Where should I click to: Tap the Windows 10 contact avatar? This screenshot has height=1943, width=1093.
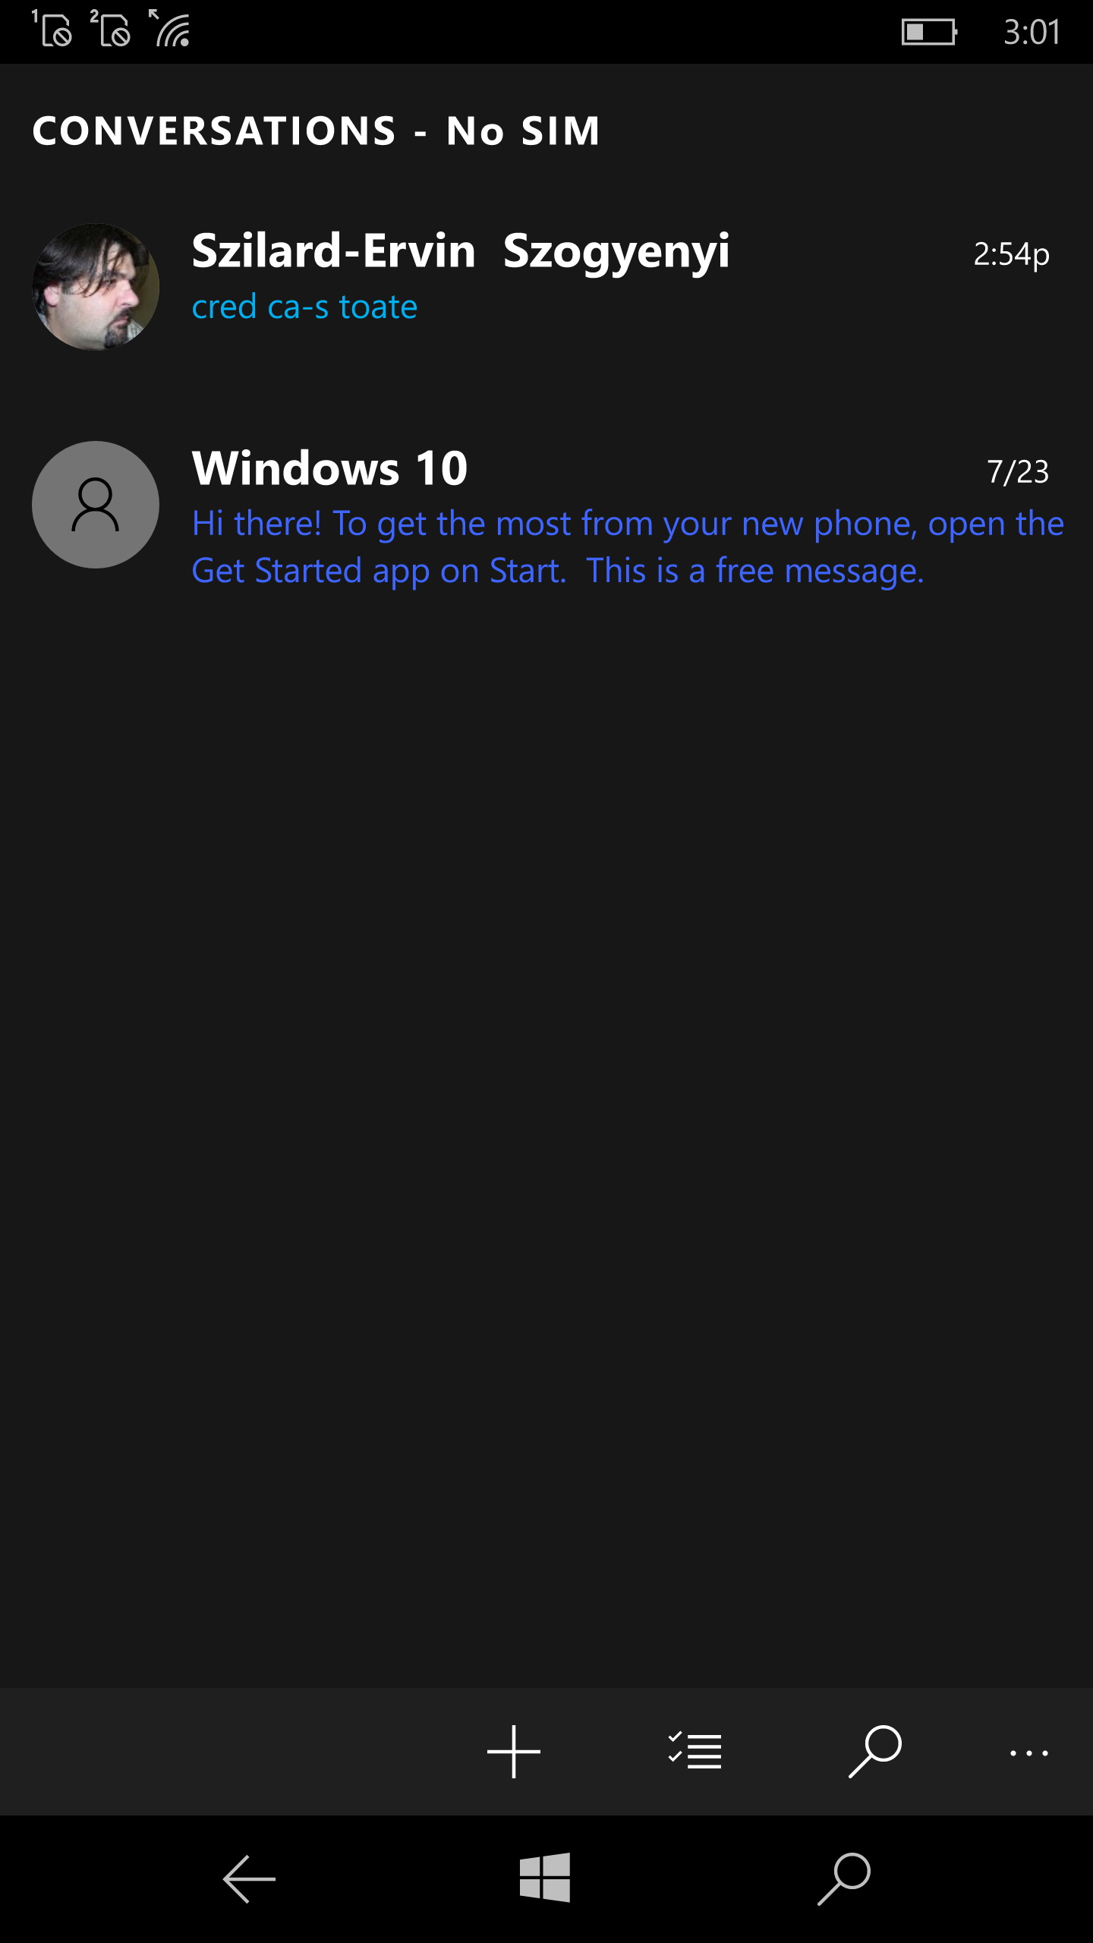[x=96, y=505]
